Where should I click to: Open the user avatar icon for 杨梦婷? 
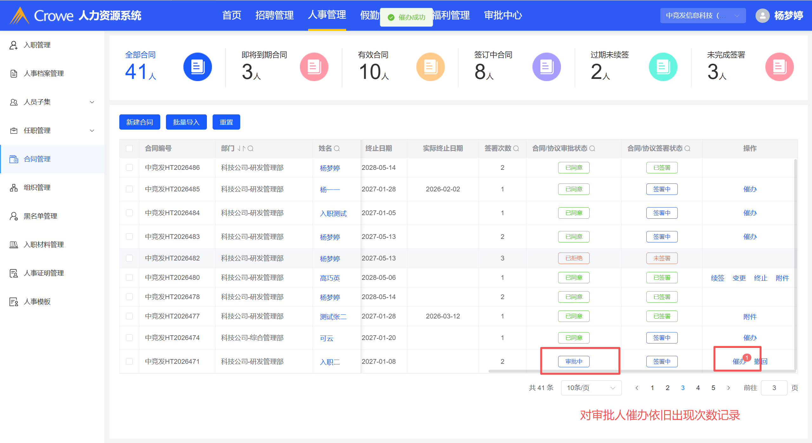coord(762,16)
